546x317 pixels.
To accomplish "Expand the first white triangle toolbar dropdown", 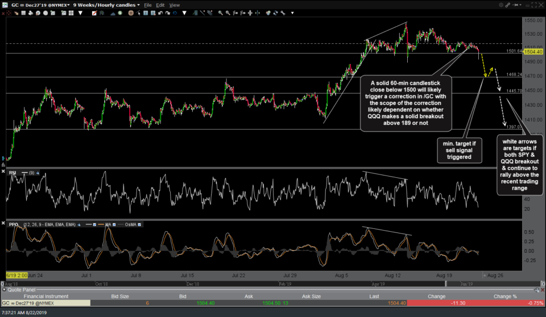I will coord(80,13).
